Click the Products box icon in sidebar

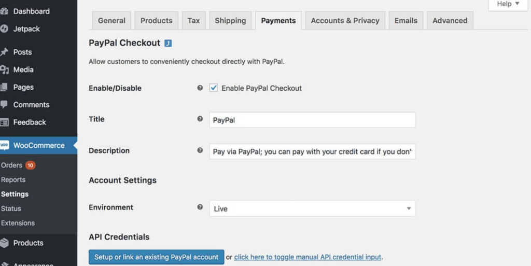[x=5, y=243]
